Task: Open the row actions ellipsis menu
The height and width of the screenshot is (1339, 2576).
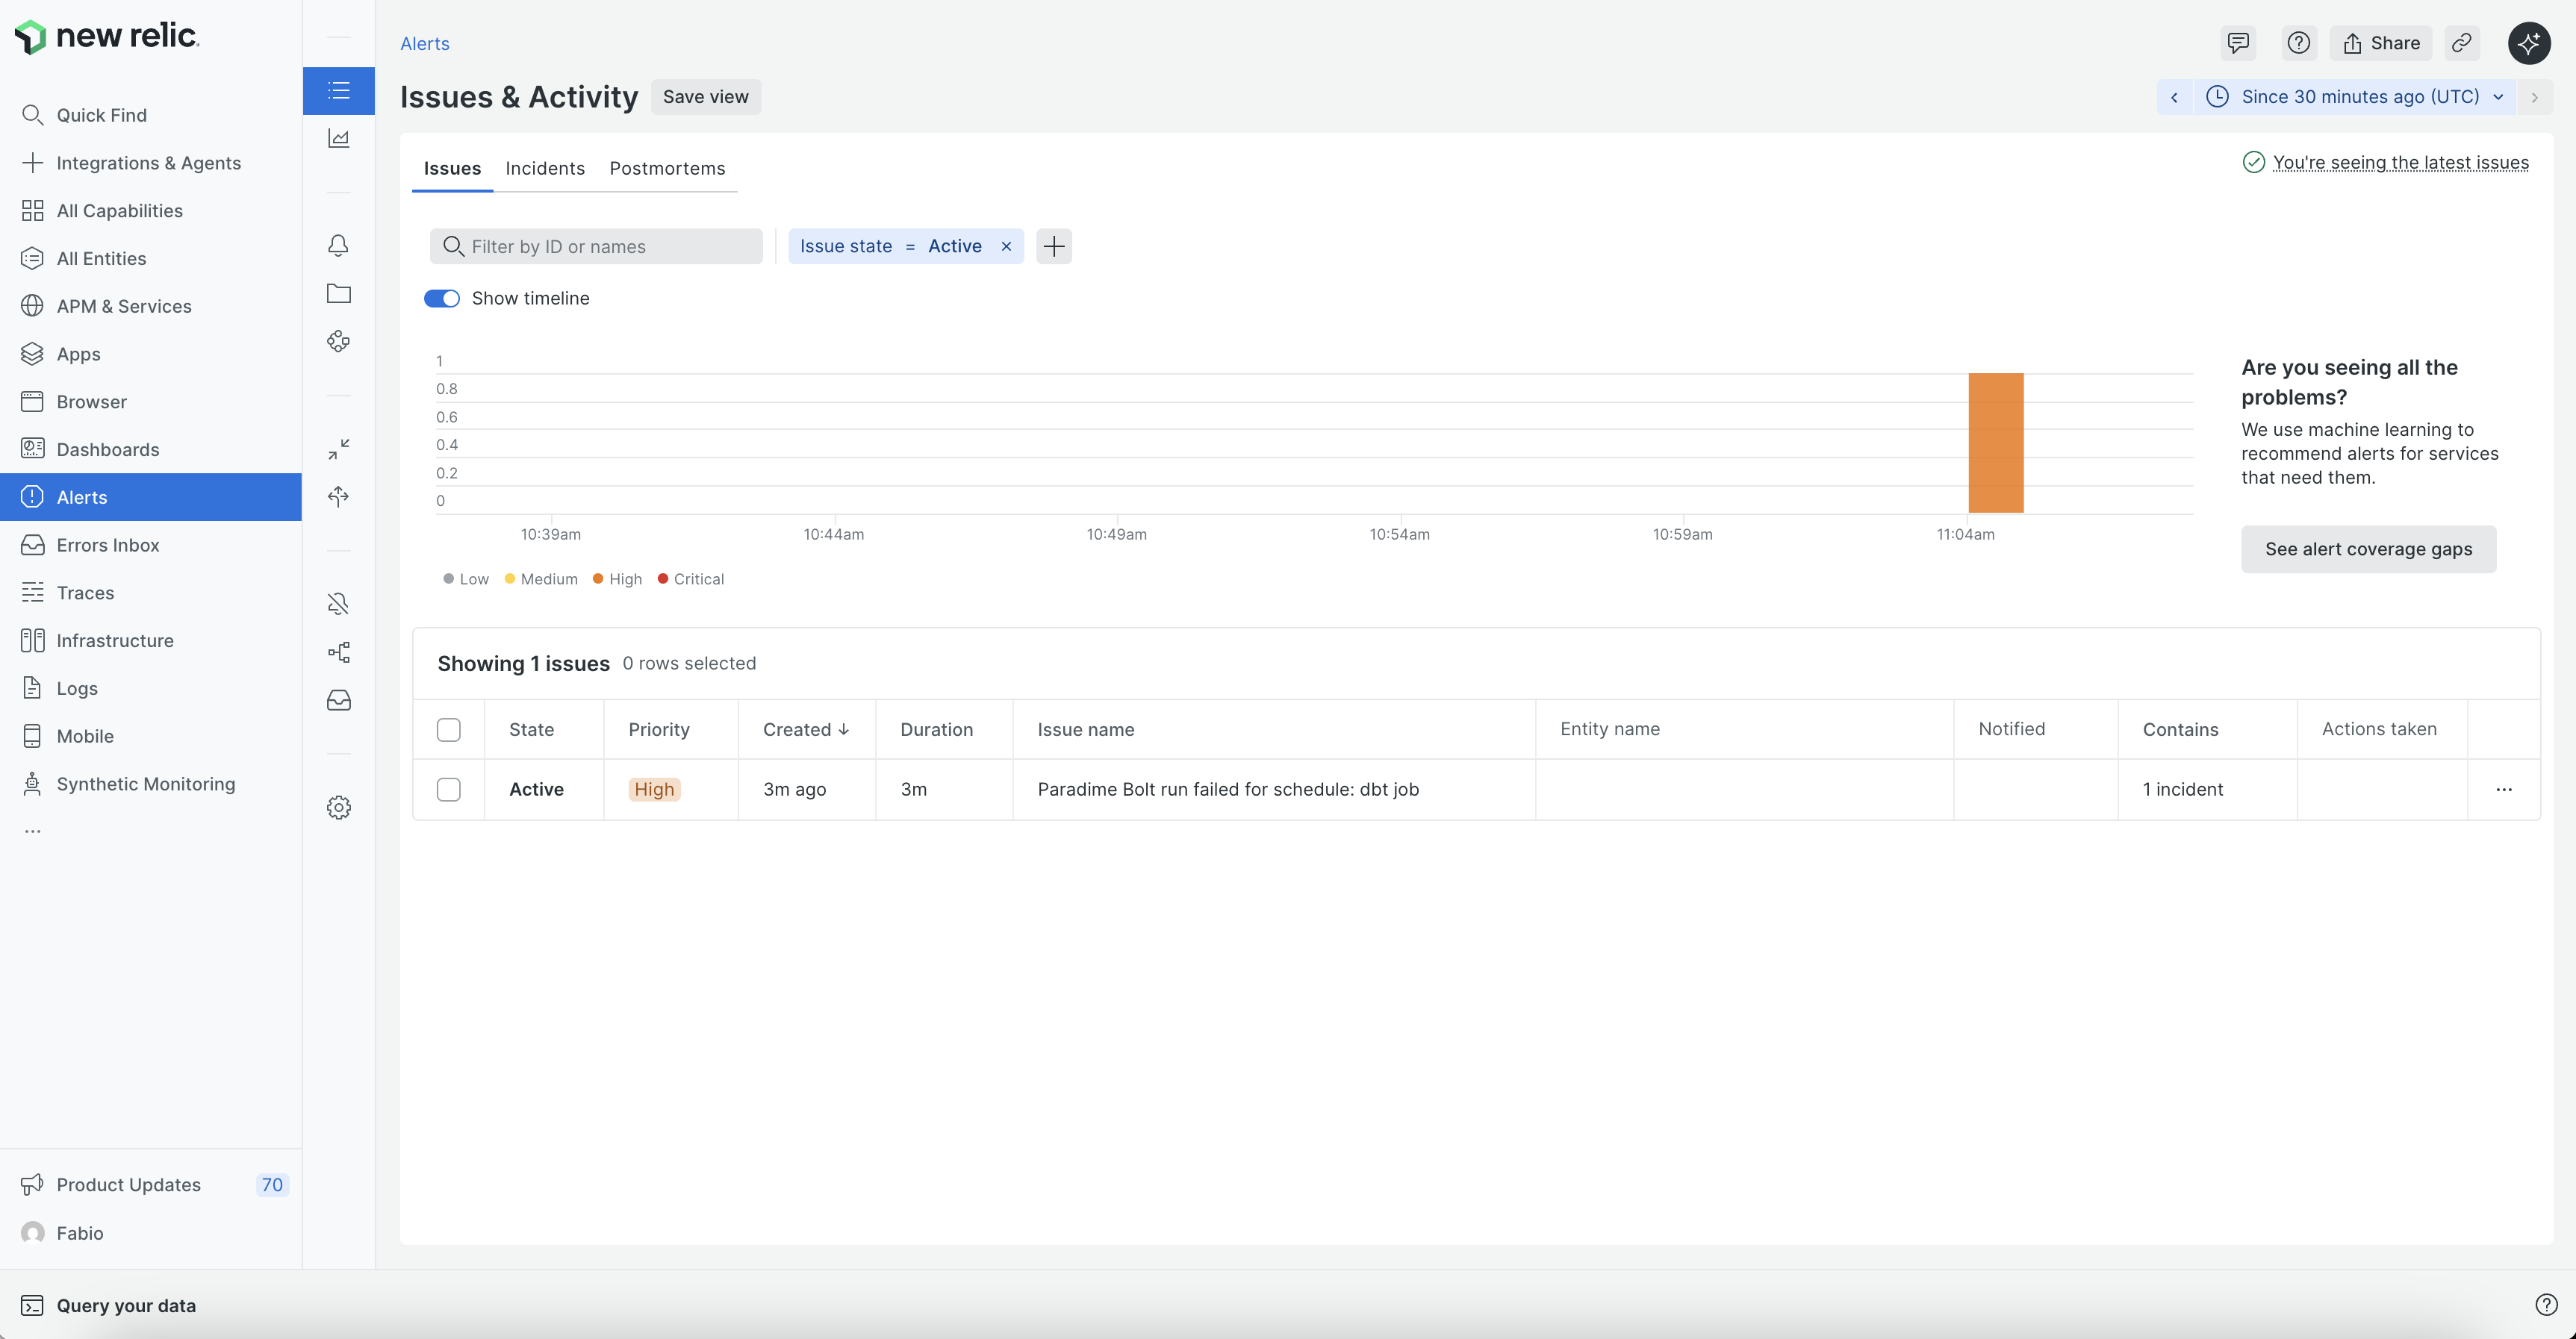Action: point(2503,790)
